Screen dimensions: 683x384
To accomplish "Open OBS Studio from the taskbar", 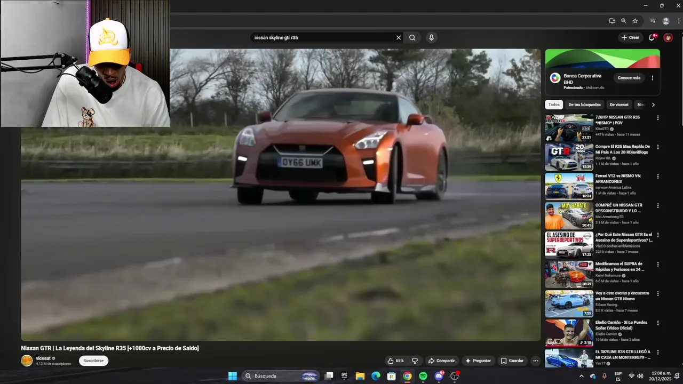I will [455, 376].
